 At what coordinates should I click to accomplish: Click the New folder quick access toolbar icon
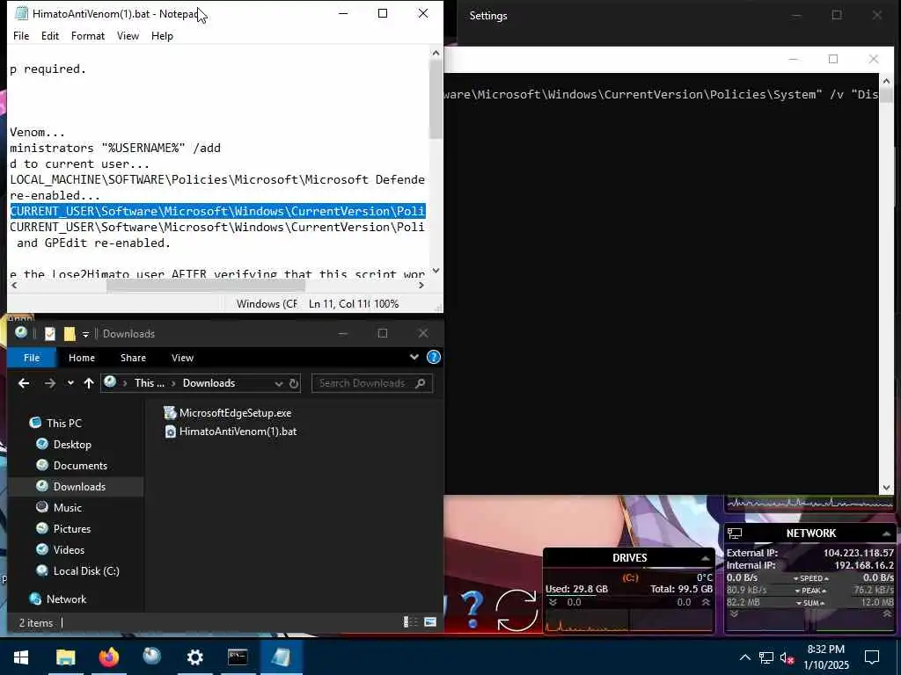point(70,333)
